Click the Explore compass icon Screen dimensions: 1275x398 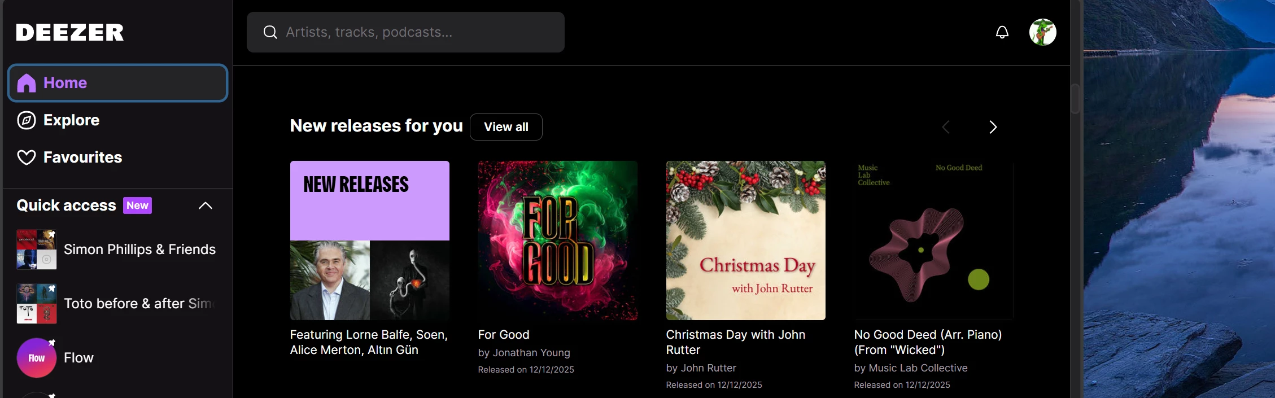point(27,120)
